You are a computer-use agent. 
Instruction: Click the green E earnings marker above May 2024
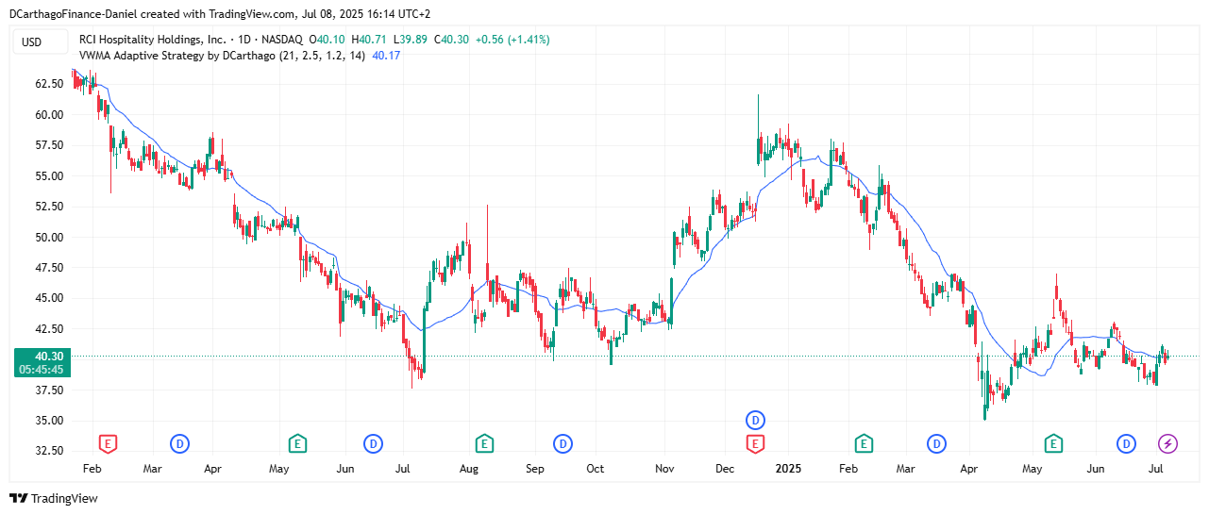tap(297, 442)
